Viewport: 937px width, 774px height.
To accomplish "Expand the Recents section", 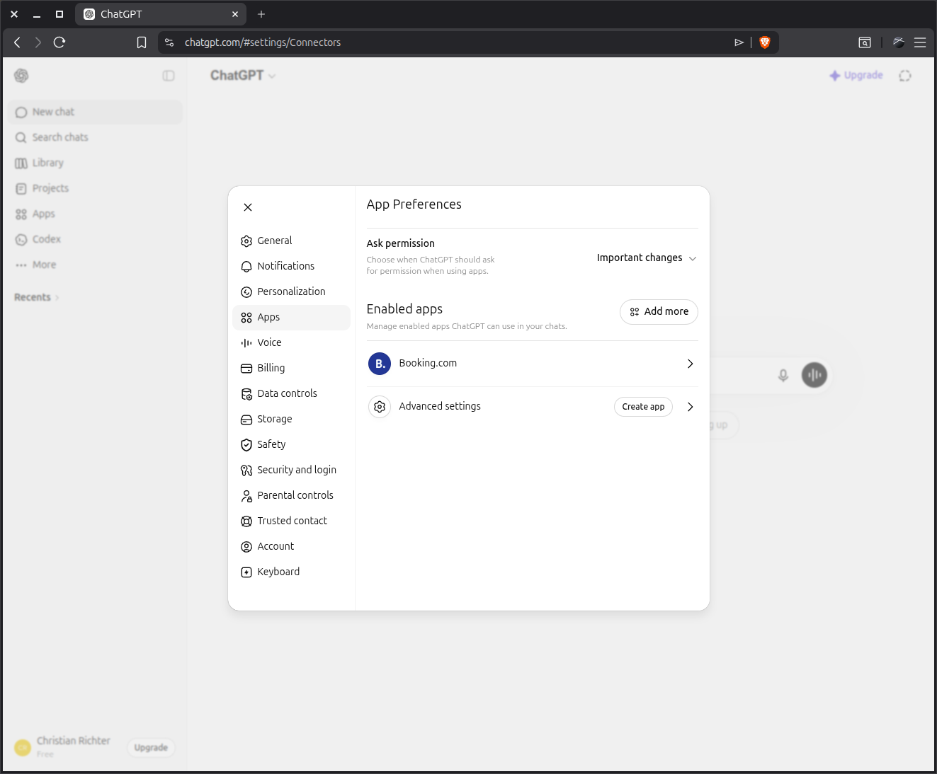I will [37, 297].
